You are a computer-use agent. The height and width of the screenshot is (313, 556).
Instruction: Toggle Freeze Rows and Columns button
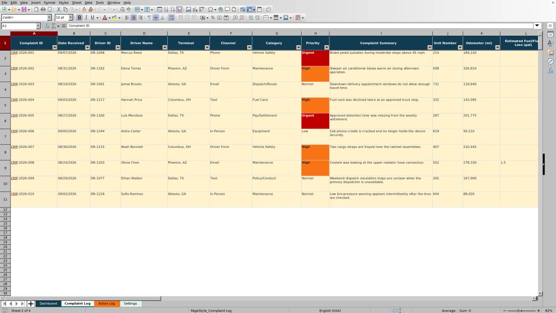click(249, 9)
